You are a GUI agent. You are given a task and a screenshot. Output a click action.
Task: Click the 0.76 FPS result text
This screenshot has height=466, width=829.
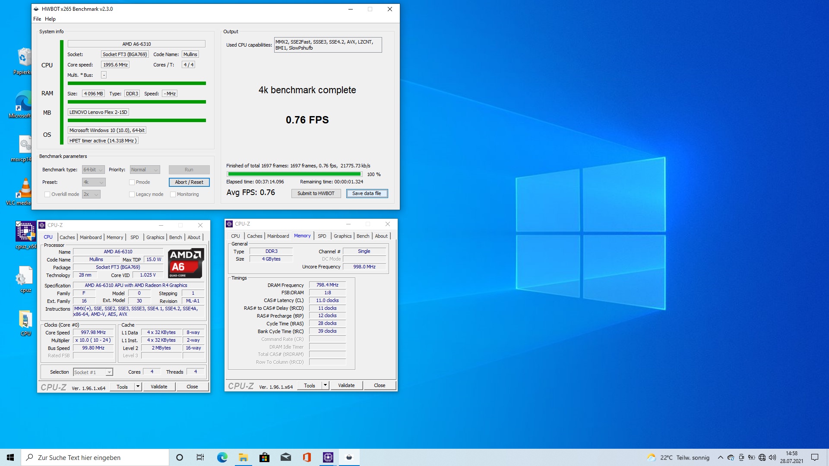pyautogui.click(x=307, y=120)
